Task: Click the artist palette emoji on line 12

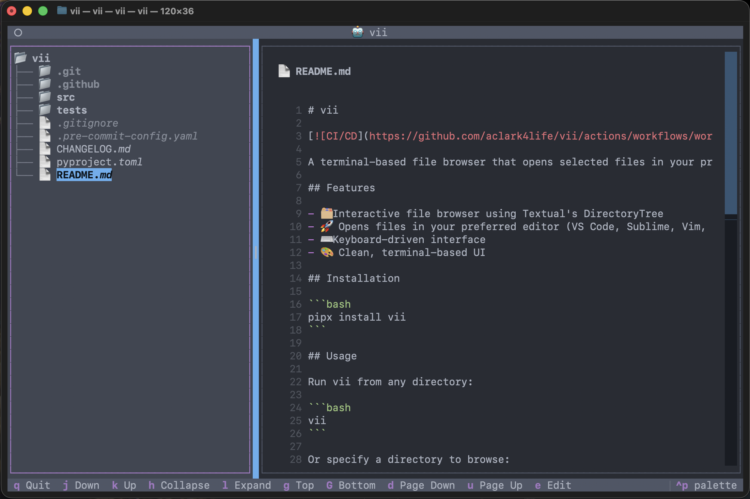Action: pyautogui.click(x=327, y=252)
